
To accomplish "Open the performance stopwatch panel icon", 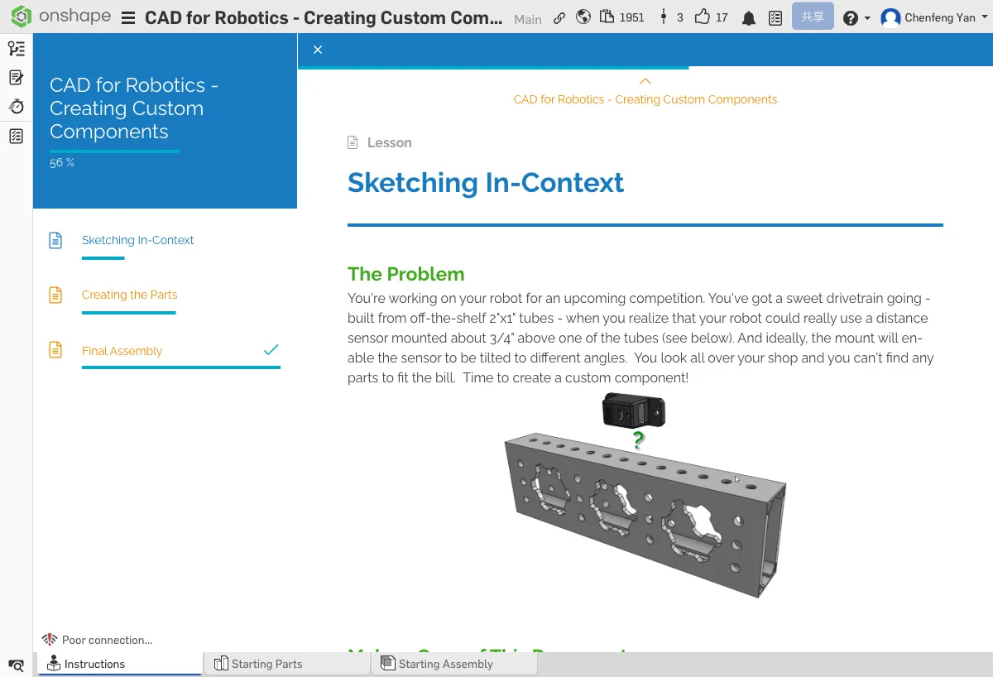I will tap(16, 107).
